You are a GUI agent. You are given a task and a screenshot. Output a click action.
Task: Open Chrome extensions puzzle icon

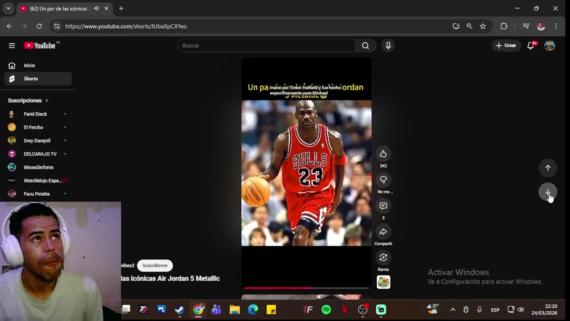[x=504, y=26]
